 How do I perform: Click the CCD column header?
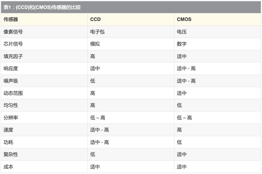point(95,20)
